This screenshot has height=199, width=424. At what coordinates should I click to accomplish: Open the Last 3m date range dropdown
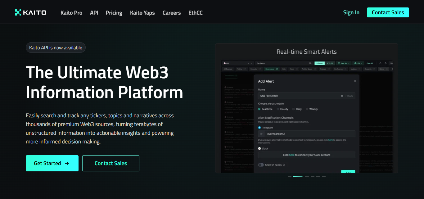(x=343, y=63)
